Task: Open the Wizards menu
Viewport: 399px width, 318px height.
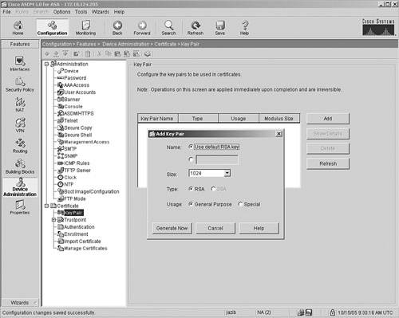Action: coord(101,12)
